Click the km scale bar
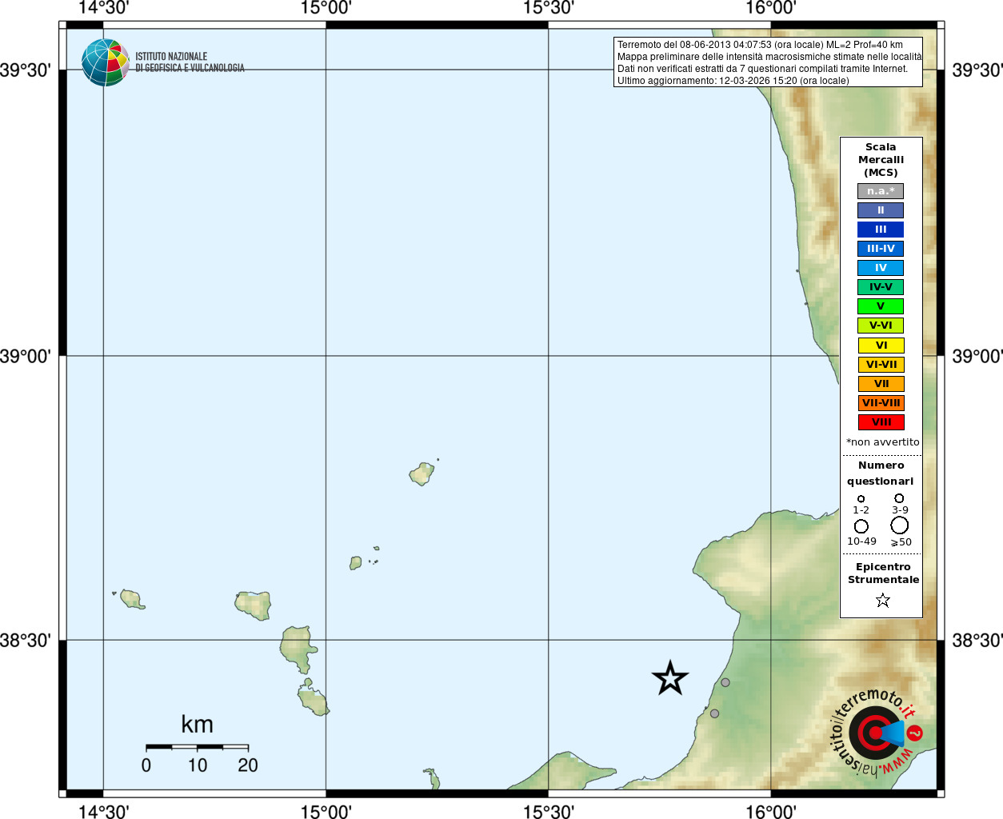Image resolution: width=1003 pixels, height=819 pixels. coord(197,747)
